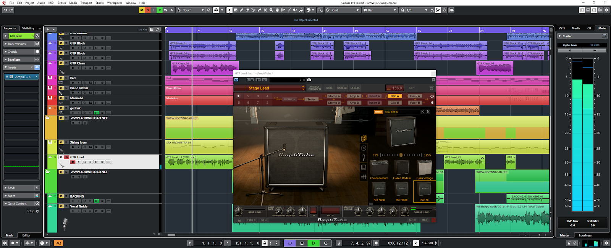611x248 pixels.
Task: Open the 1/8 quantize preset dropdown
Action: point(417,10)
